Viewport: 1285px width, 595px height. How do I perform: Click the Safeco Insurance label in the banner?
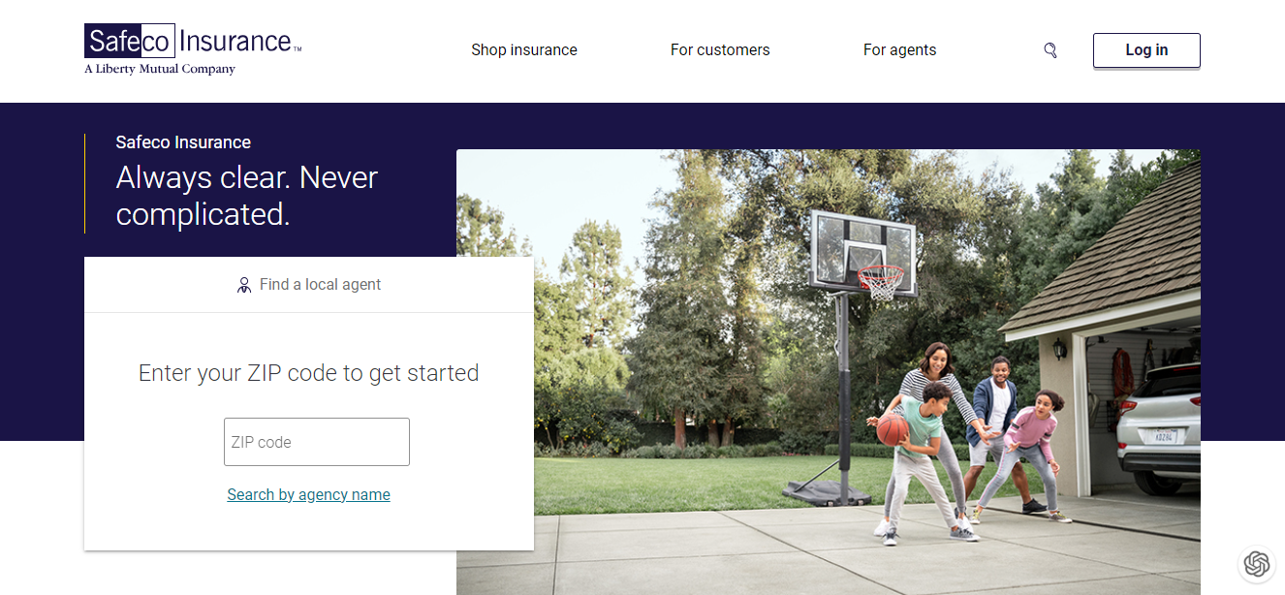(x=183, y=142)
